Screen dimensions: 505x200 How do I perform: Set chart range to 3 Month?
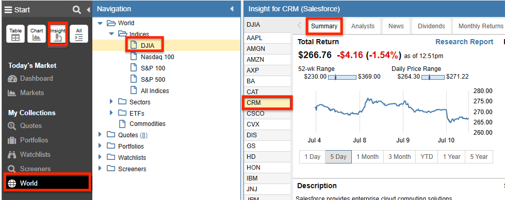(399, 157)
